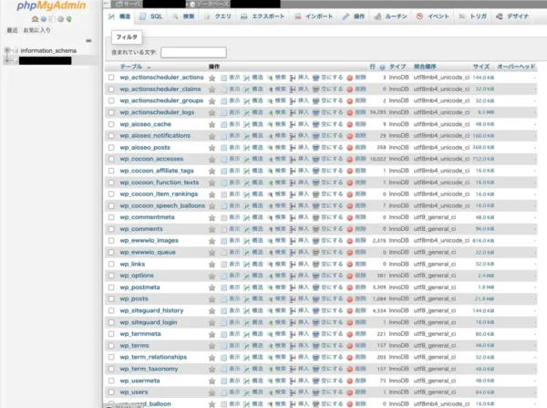The width and height of the screenshot is (547, 408).
Task: Click browse icon for wp_commentmeta row
Action: coord(223,217)
